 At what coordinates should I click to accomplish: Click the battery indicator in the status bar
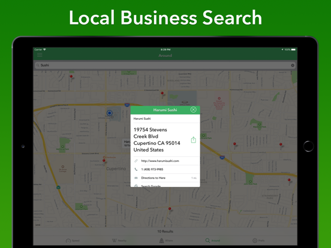pyautogui.click(x=293, y=50)
